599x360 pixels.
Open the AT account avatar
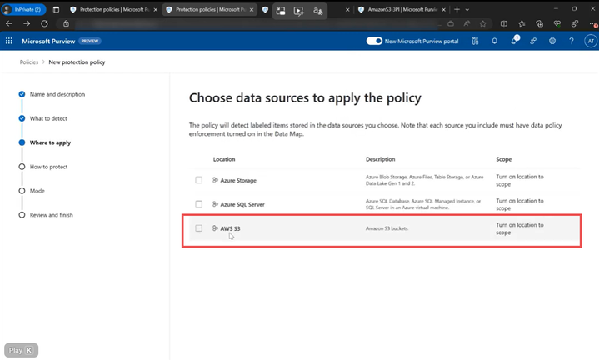[590, 41]
